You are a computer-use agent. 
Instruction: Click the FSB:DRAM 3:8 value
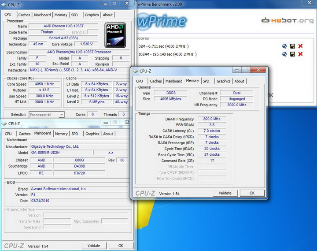click(212, 125)
